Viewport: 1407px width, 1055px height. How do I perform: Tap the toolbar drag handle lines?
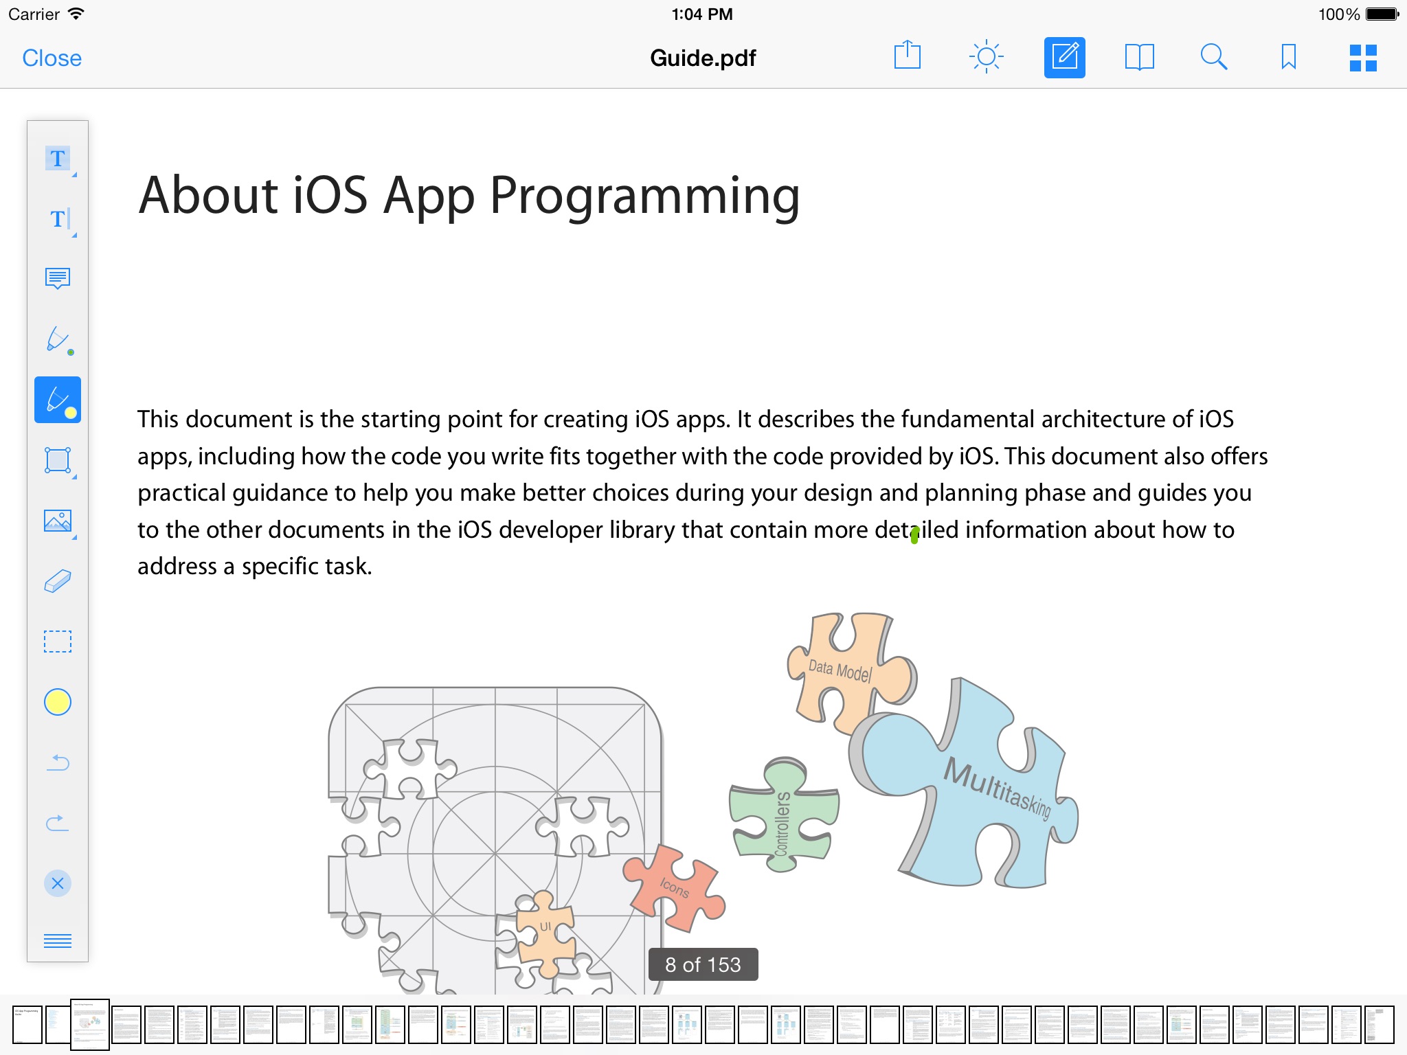(x=58, y=941)
